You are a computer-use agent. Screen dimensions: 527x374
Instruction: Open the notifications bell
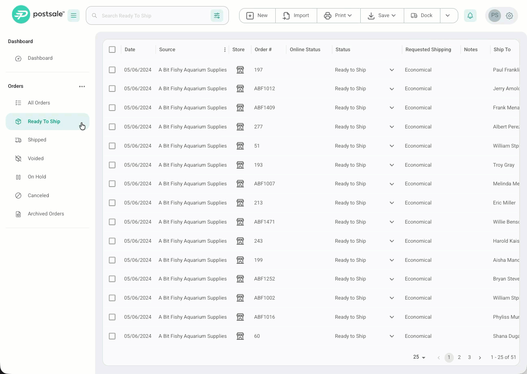pos(470,15)
